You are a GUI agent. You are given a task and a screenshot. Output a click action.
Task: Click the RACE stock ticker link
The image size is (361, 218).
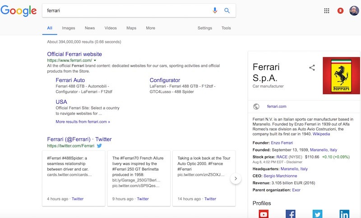click(282, 157)
